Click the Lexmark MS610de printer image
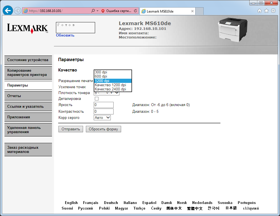Screen dimensions: 280x216 click(232, 30)
